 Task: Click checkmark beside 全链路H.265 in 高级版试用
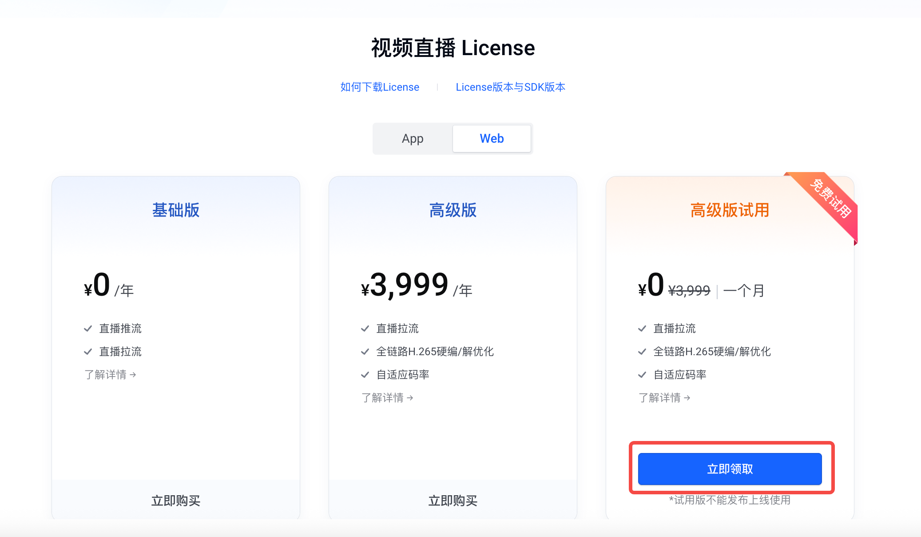(x=642, y=352)
